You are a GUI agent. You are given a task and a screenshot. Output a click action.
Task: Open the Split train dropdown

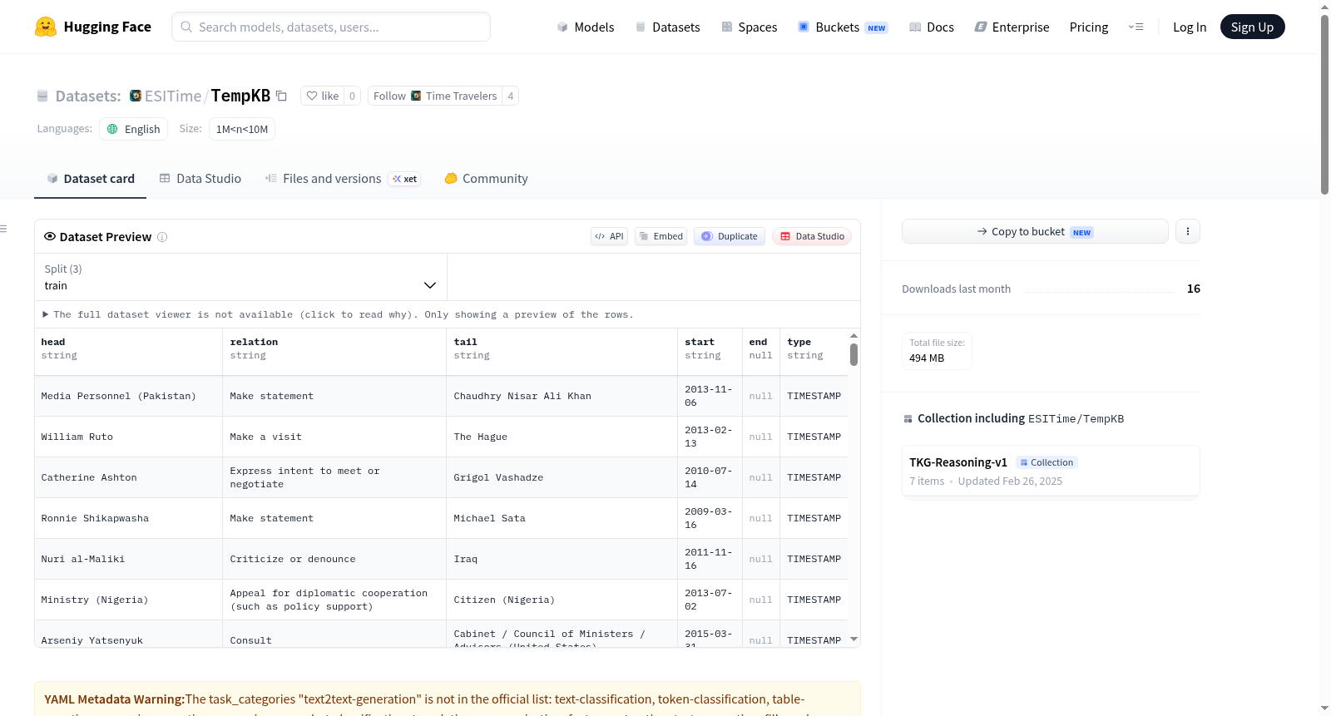240,277
